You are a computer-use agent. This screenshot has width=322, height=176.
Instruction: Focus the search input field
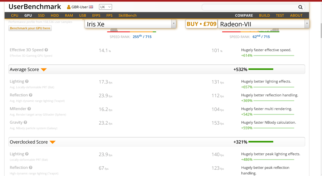249,8
